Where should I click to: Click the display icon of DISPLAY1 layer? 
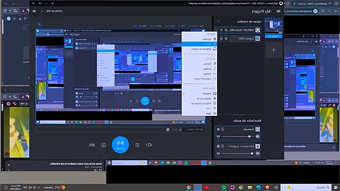[257, 30]
